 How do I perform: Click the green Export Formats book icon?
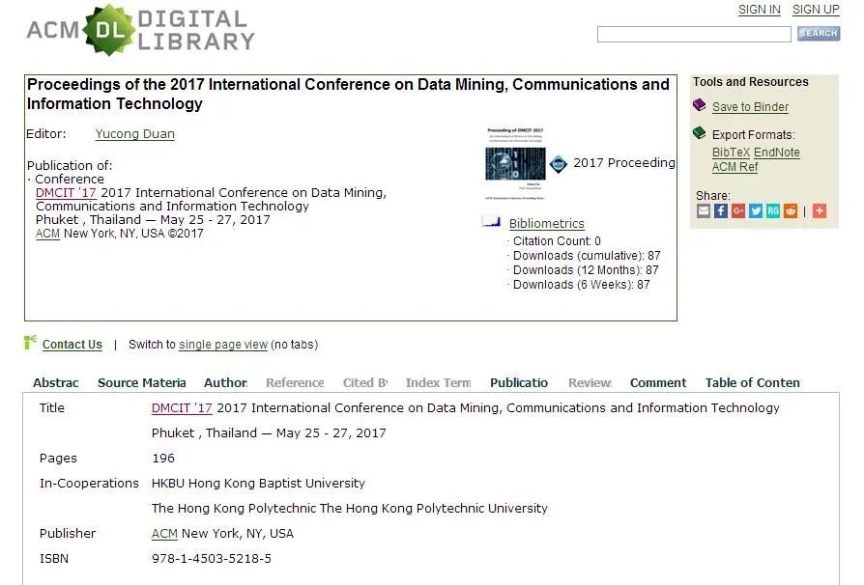point(700,132)
